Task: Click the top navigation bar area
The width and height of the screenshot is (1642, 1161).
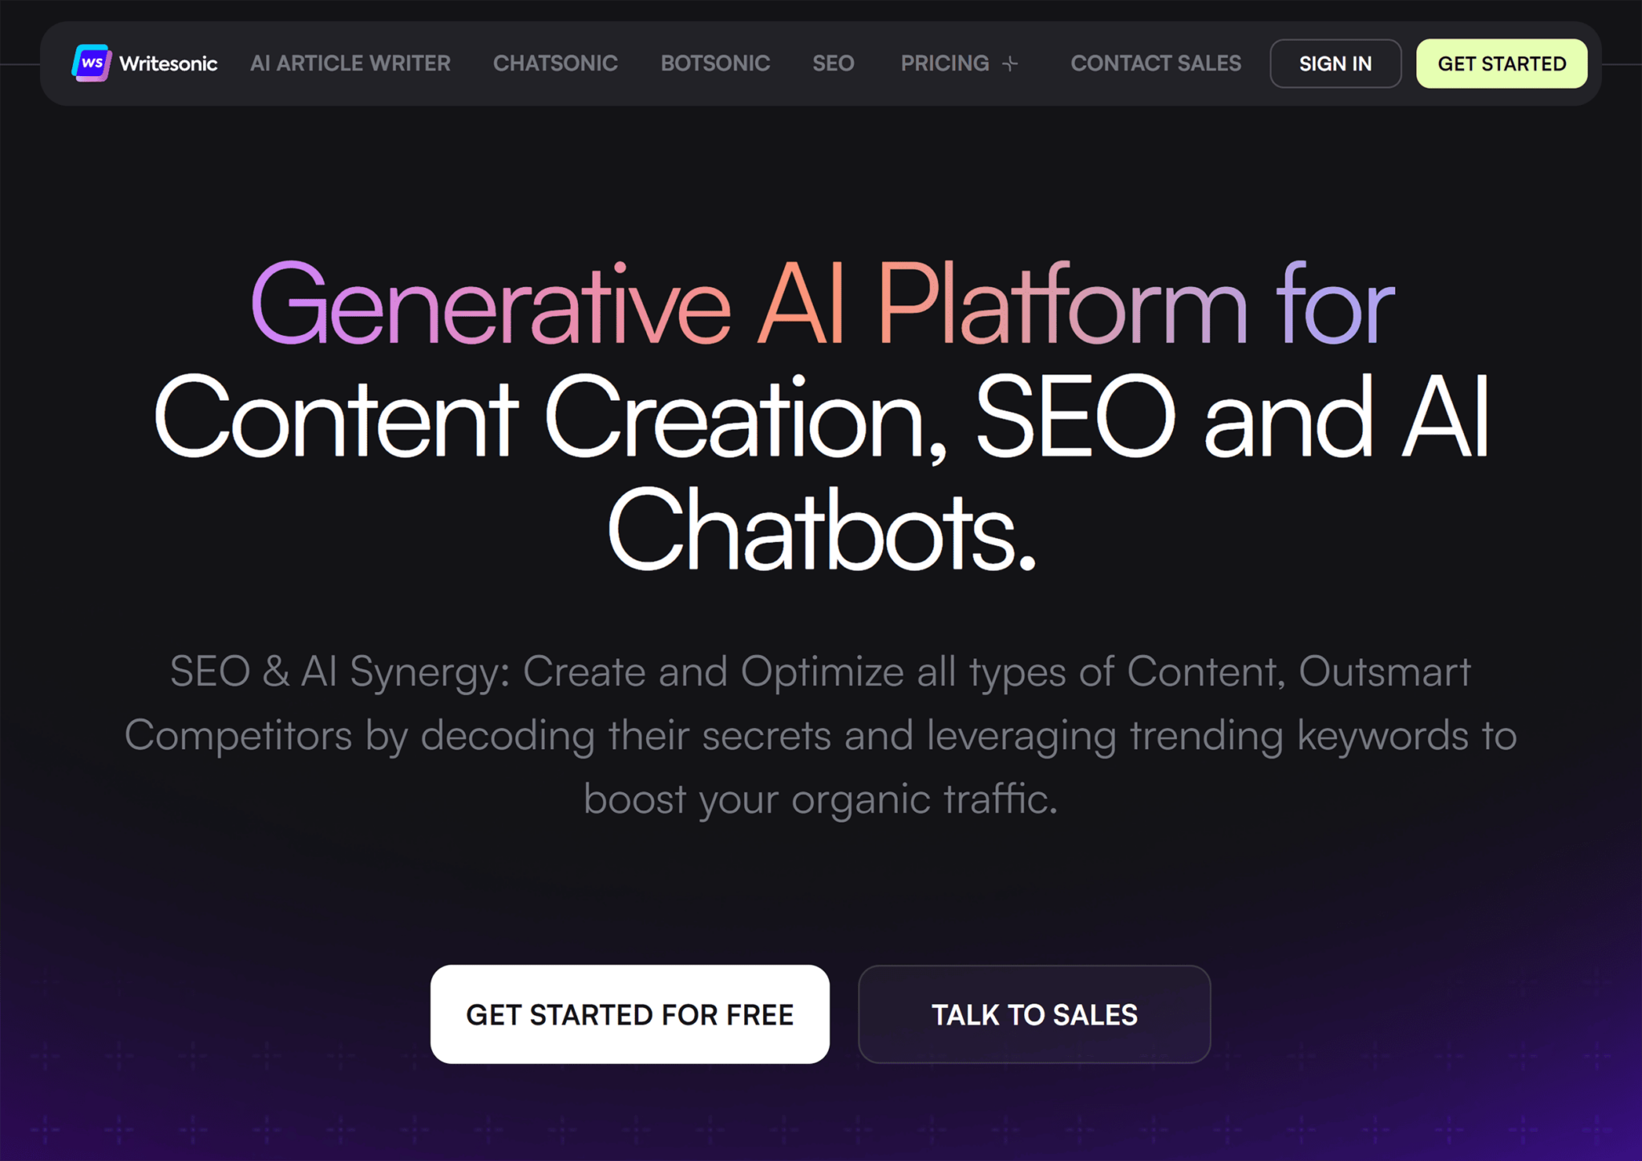Action: coord(820,63)
